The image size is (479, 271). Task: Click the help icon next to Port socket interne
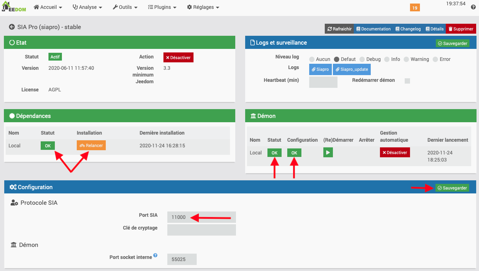tap(155, 255)
